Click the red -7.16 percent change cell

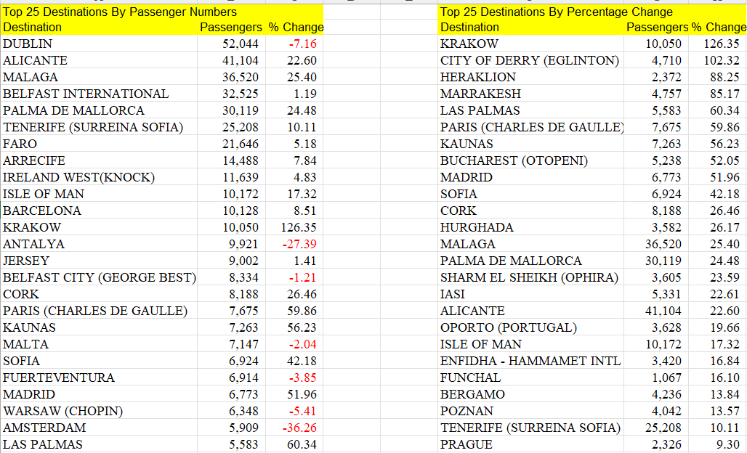tap(294, 44)
